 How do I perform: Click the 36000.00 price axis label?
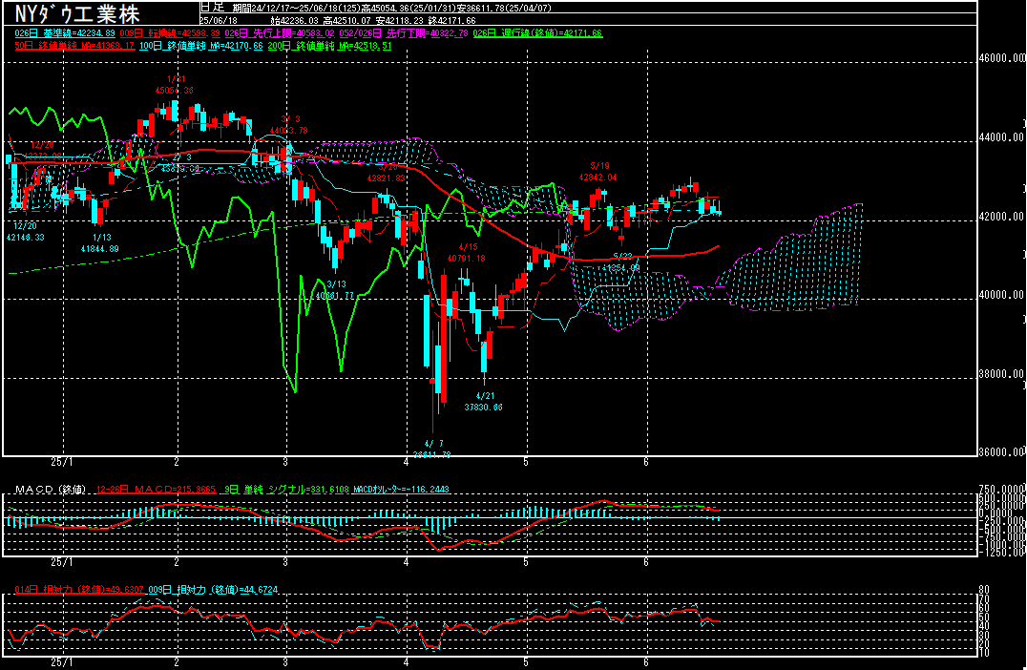pyautogui.click(x=1001, y=452)
